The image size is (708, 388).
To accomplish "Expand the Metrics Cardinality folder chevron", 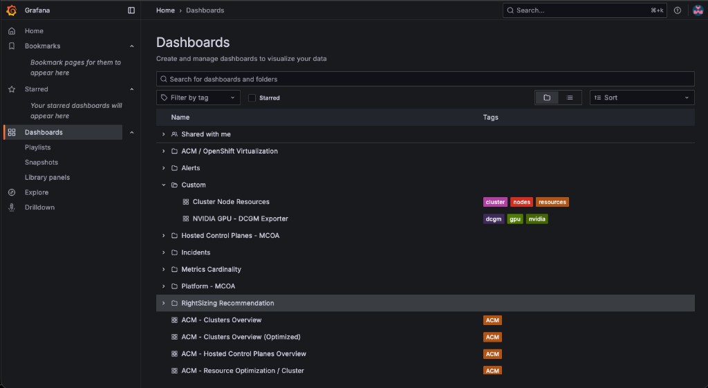I will 163,269.
